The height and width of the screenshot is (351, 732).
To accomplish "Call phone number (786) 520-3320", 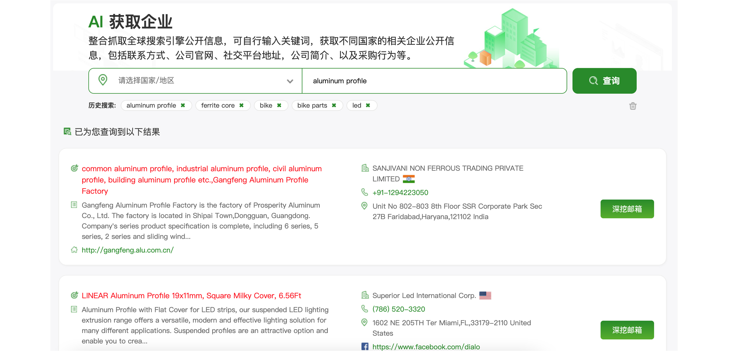I will click(399, 309).
